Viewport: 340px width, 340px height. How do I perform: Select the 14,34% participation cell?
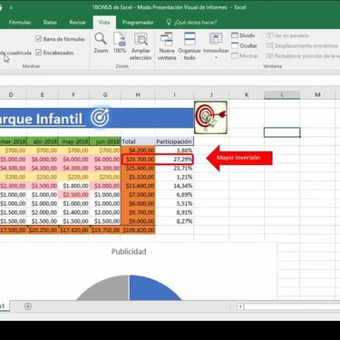174,186
